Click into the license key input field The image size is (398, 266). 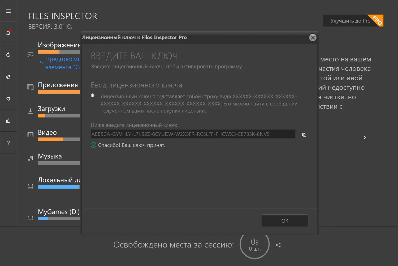pyautogui.click(x=193, y=134)
